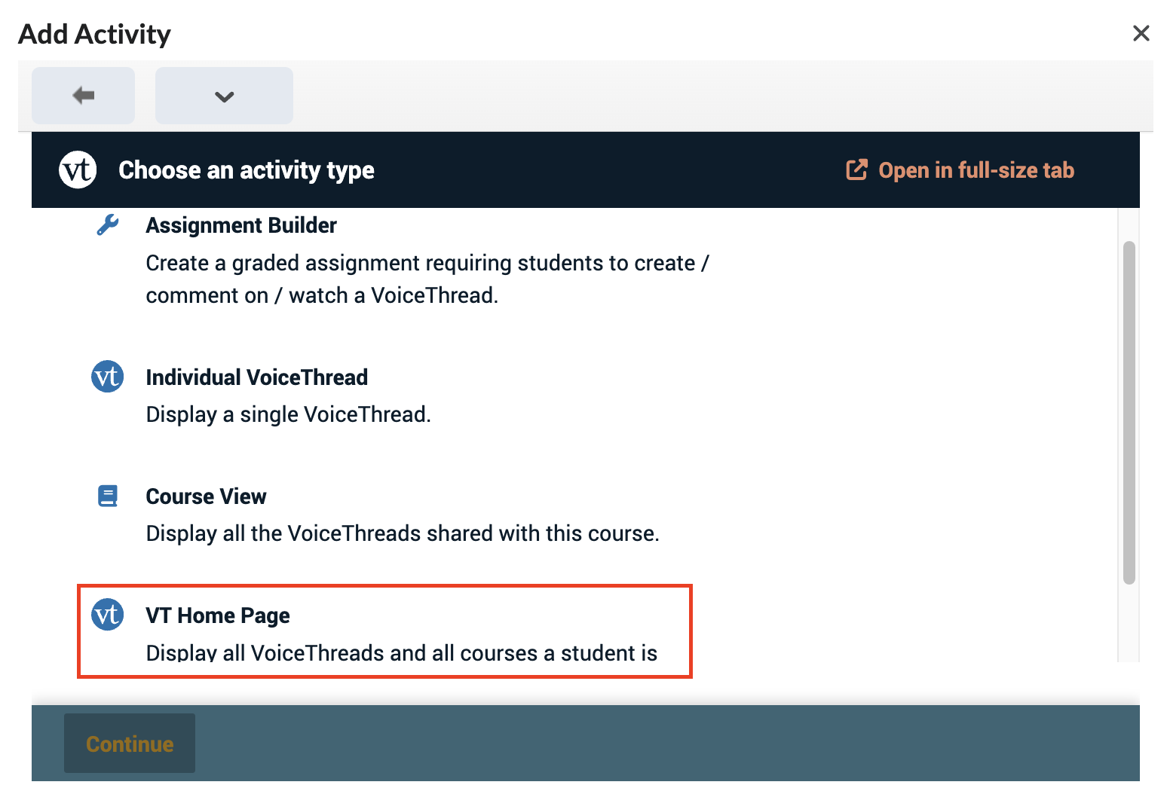Select Assignment Builder activity type

(x=241, y=225)
